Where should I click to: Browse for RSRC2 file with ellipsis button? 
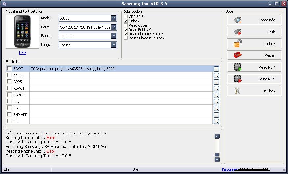(216, 95)
